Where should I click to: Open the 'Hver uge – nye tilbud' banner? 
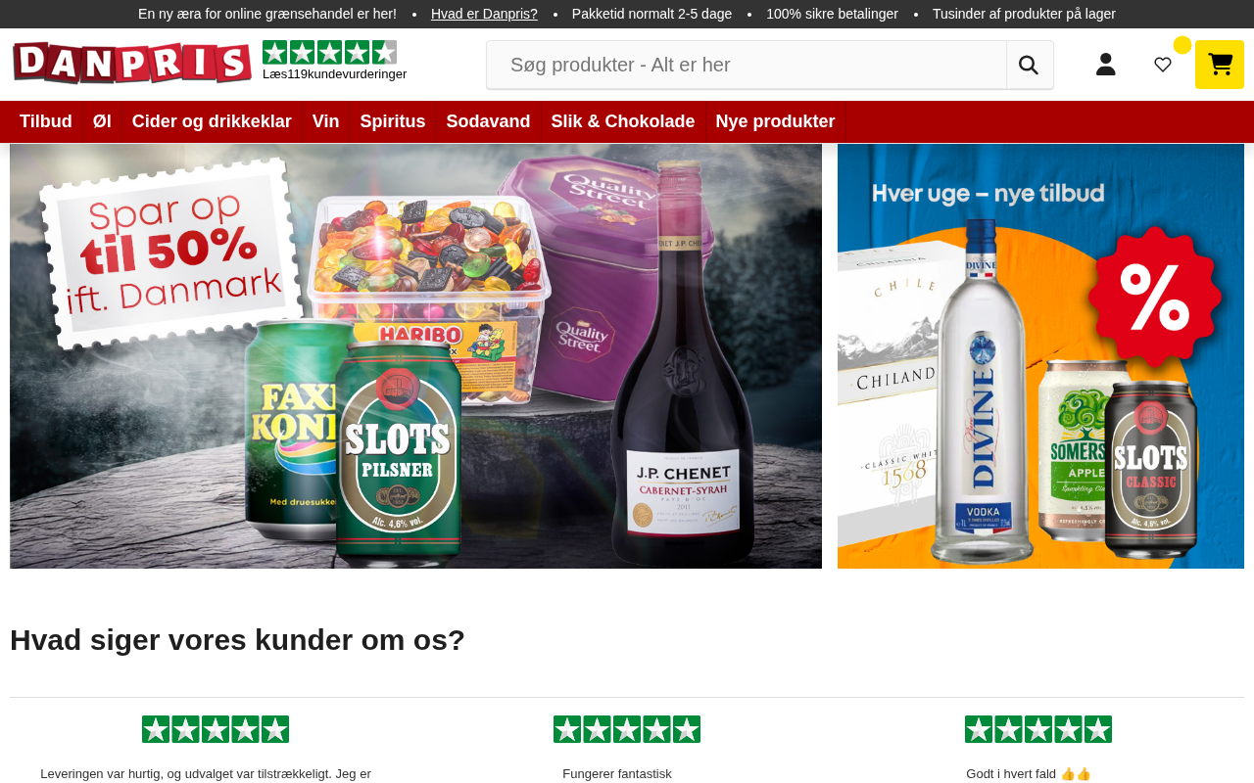(x=1040, y=356)
